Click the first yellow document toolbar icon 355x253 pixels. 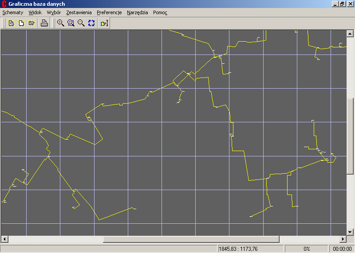(12, 23)
